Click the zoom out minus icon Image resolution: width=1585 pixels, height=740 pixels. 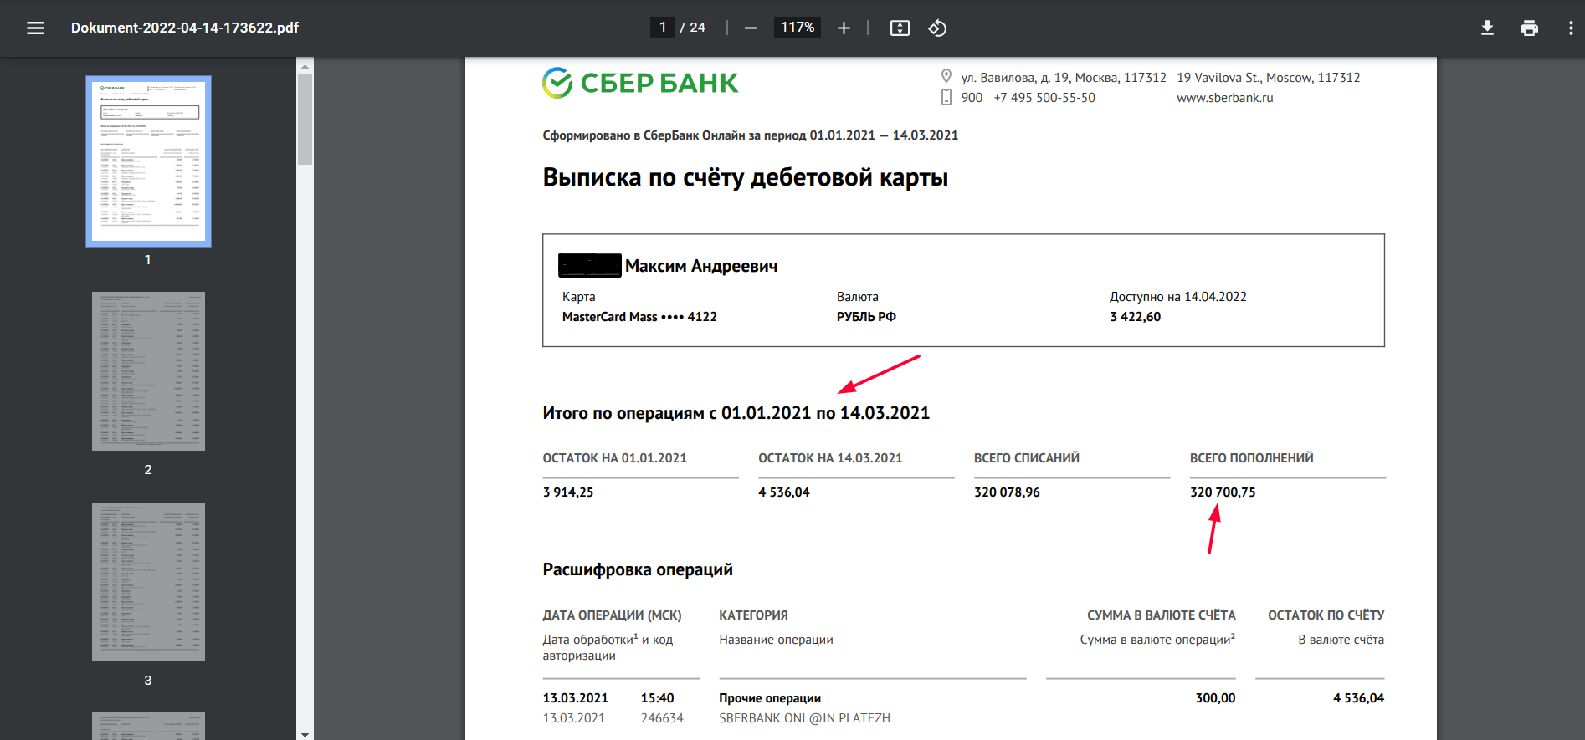click(751, 28)
